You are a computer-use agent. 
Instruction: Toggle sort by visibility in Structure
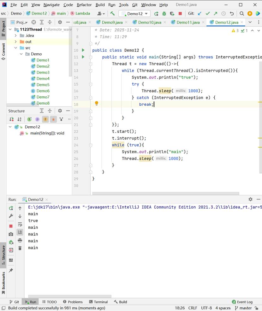(x=11, y=119)
